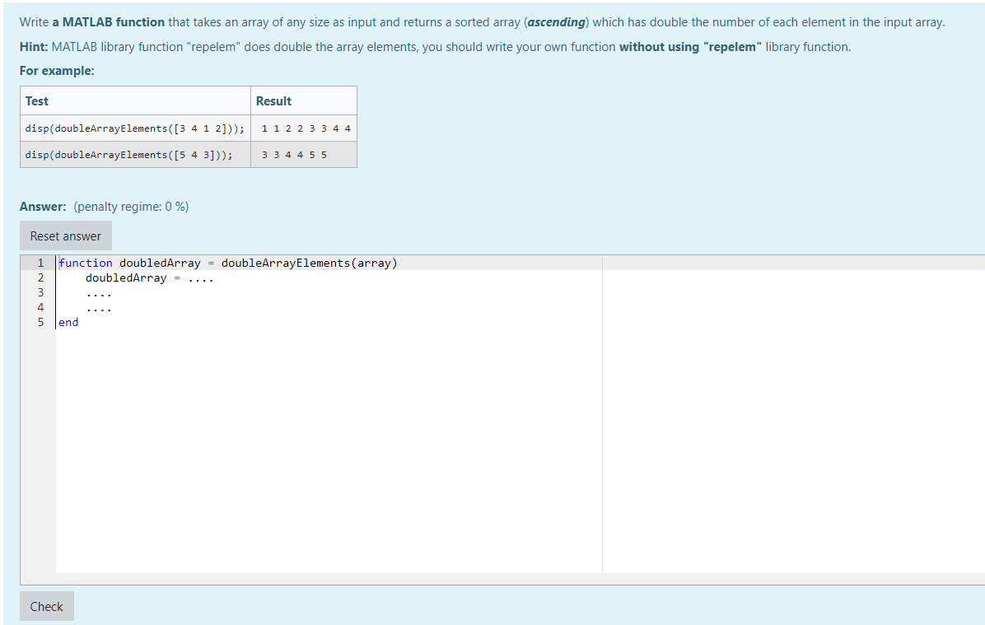Click line number 3 in the gutter
The width and height of the screenshot is (985, 625).
coord(40,292)
